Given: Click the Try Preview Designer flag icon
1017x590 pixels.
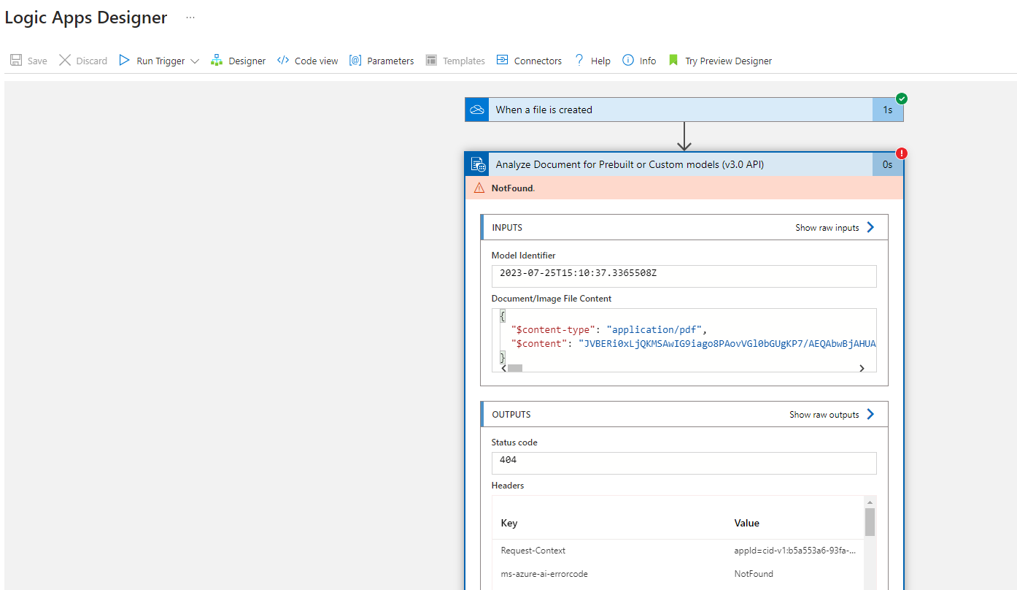Looking at the screenshot, I should [673, 61].
